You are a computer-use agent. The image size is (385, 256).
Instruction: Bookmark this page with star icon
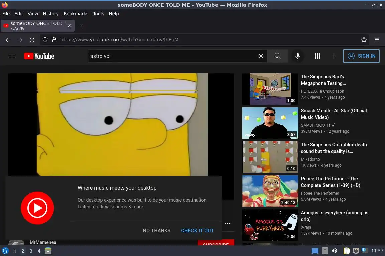[x=364, y=40]
